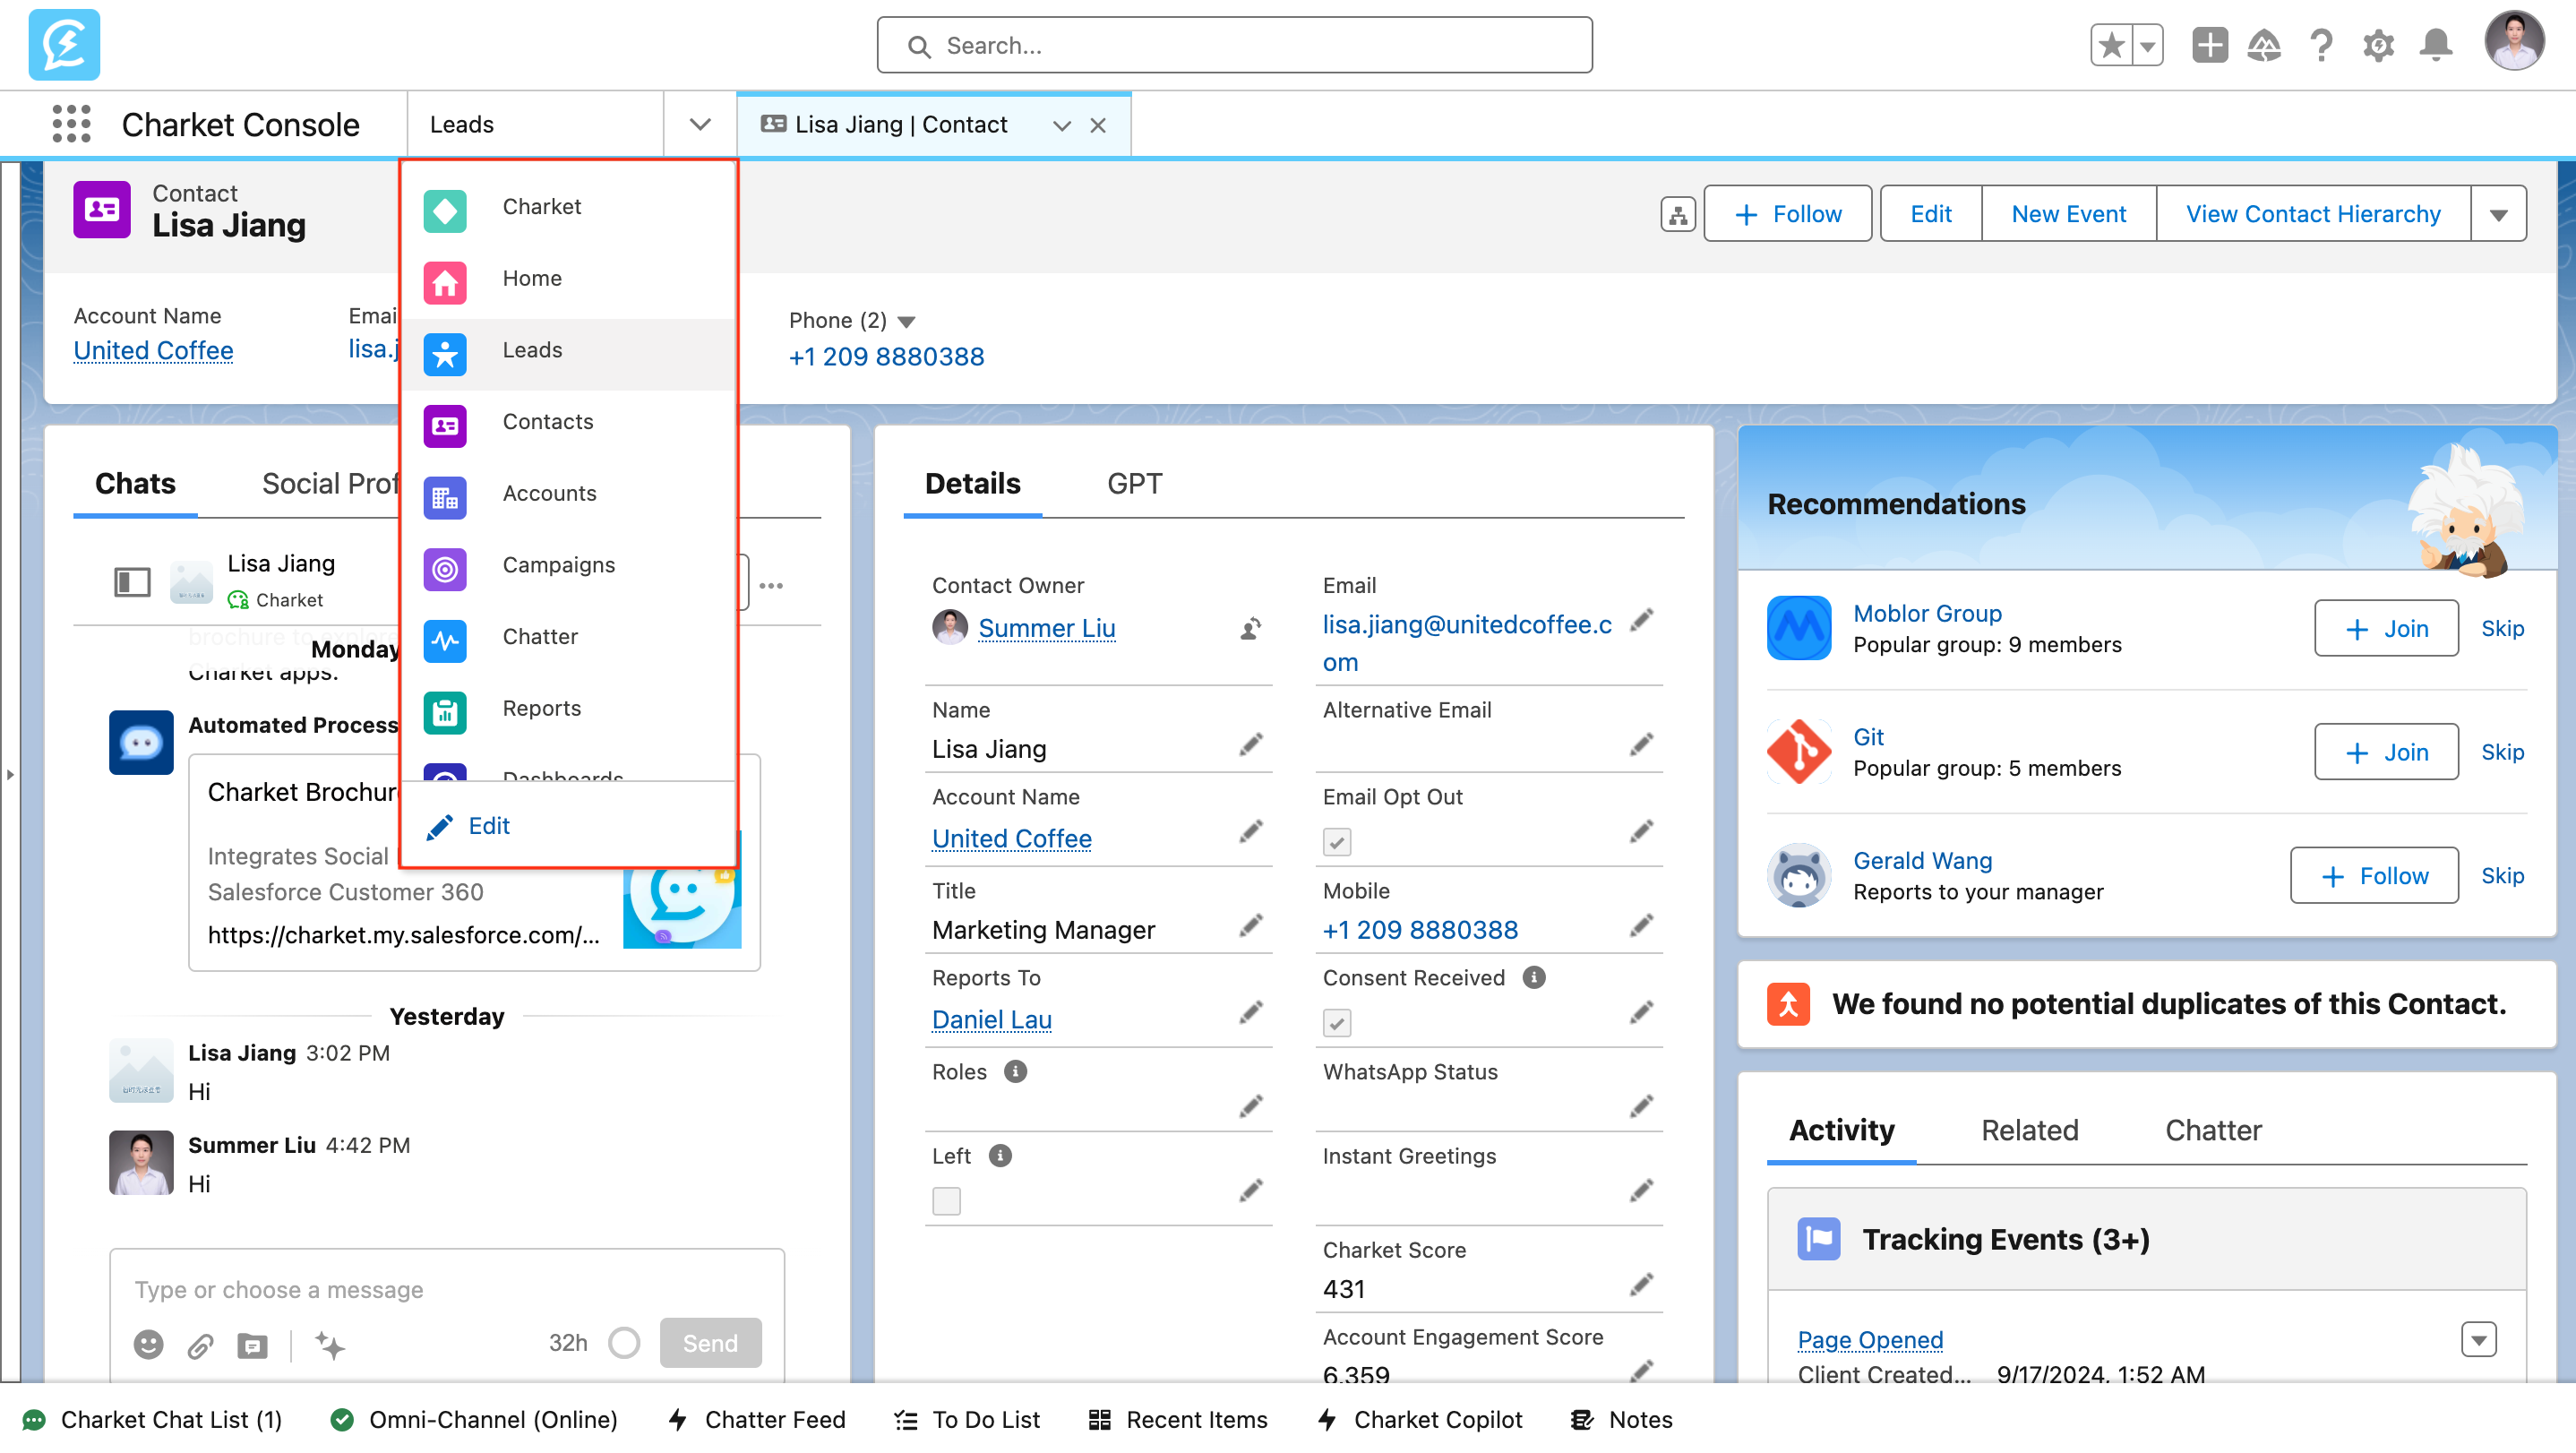
Task: Click the global Search field
Action: point(1234,45)
